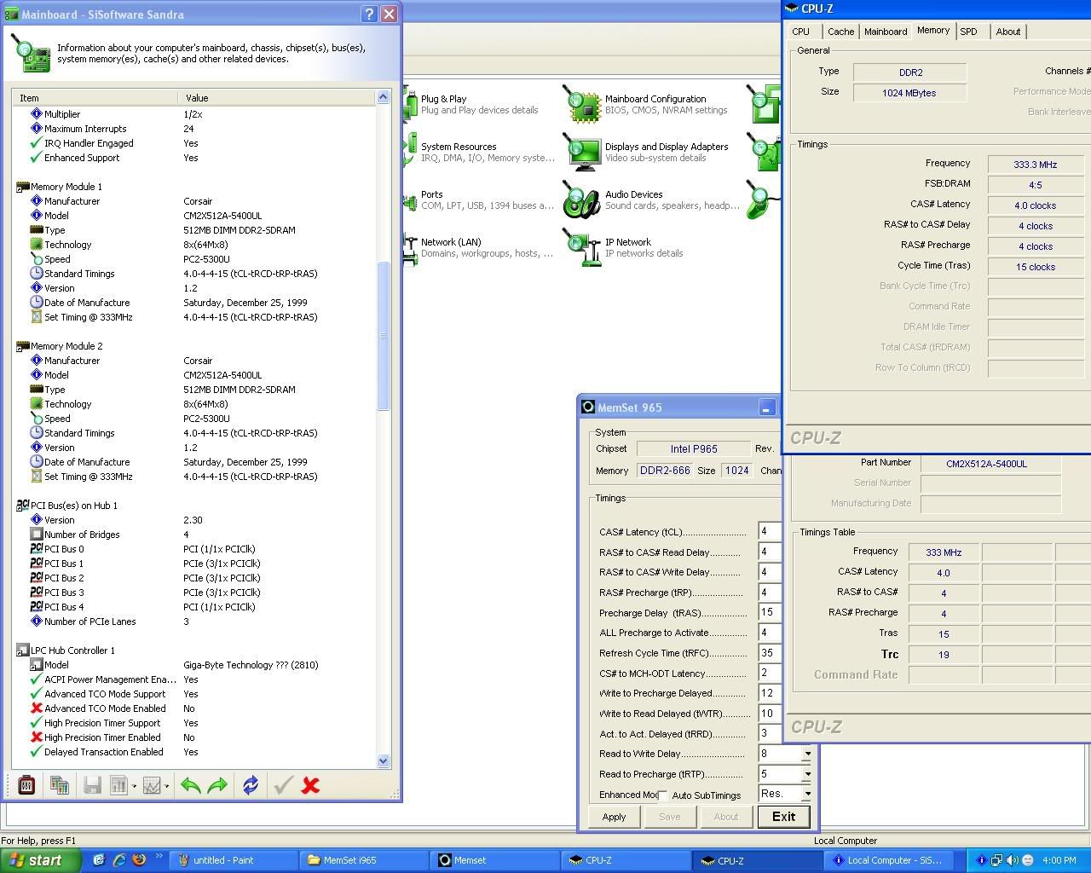Open the line graph icon's dropdown arrow

pos(166,786)
